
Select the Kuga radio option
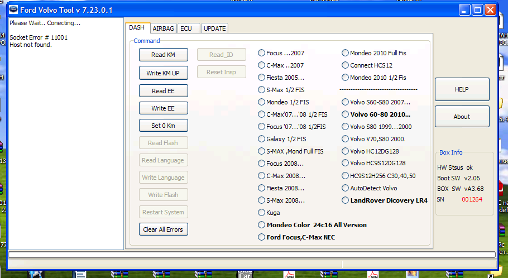click(x=269, y=213)
